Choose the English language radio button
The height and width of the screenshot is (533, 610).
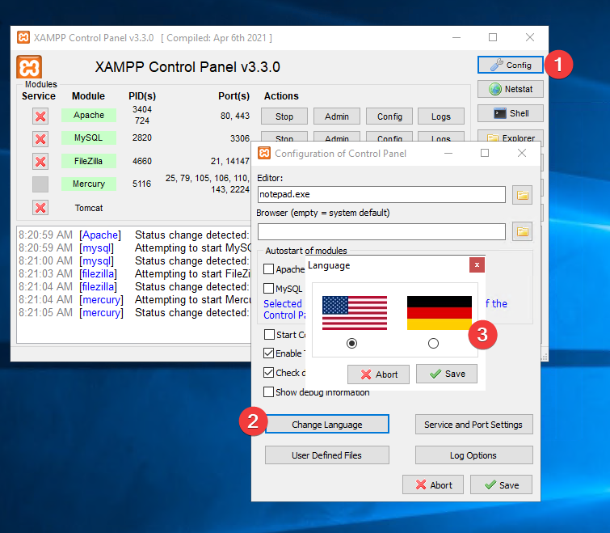coord(351,344)
